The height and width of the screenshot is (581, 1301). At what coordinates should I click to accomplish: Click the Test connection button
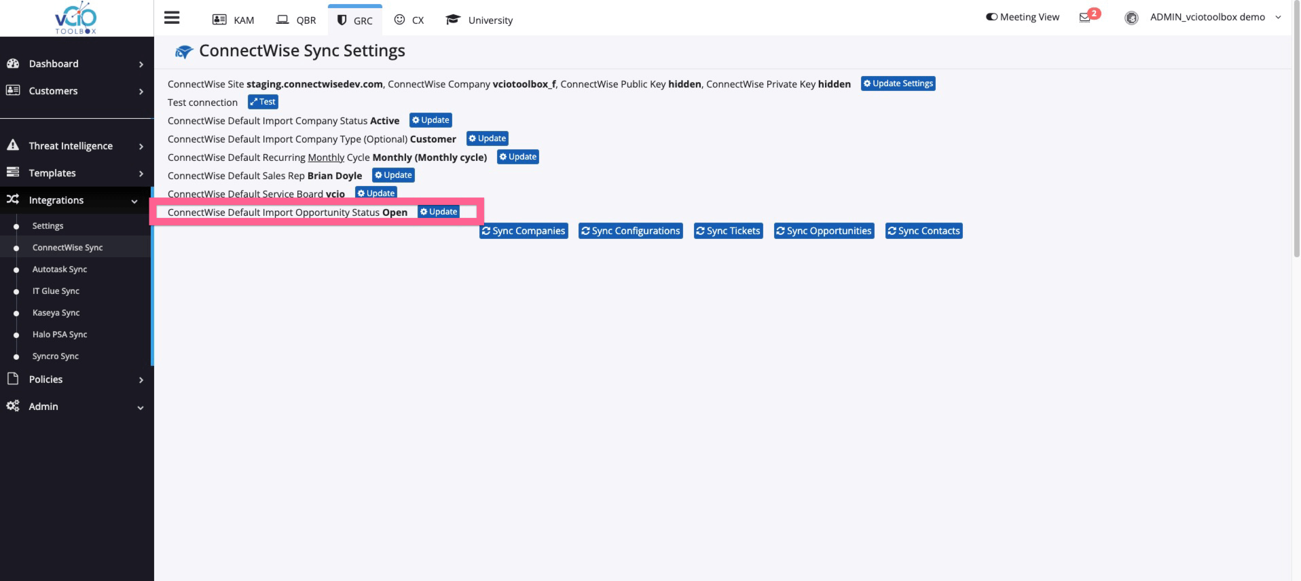point(263,102)
